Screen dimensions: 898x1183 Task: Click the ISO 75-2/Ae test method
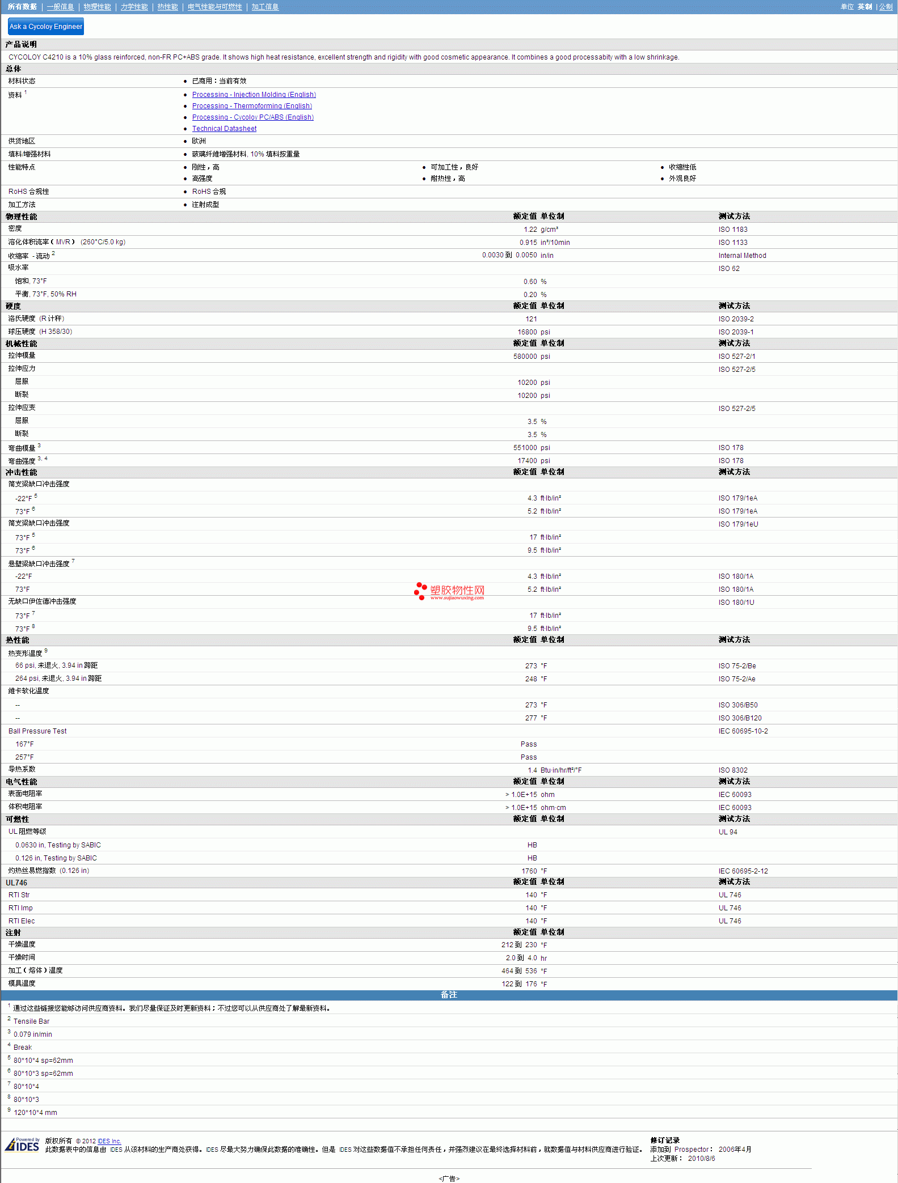pos(737,679)
